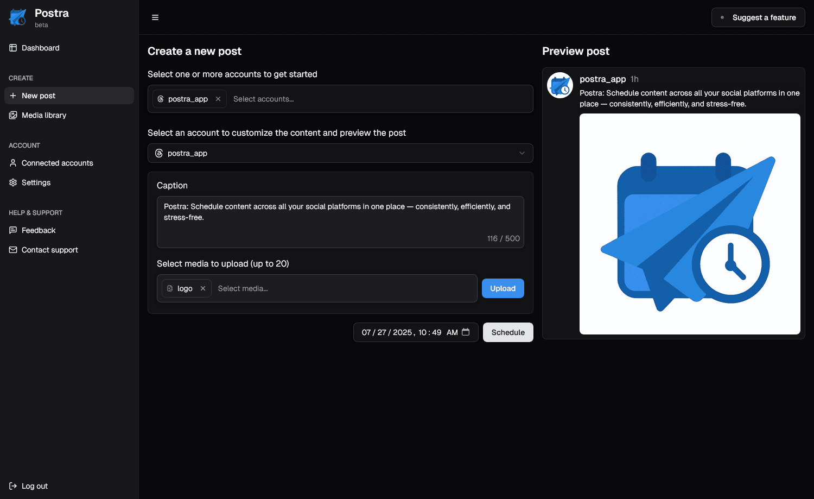Click the envelope icon beside Contact support

tap(13, 250)
